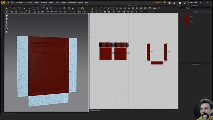This screenshot has height=120, width=213.
Task: Select the large round button tool icon
Action: click(x=52, y=12)
